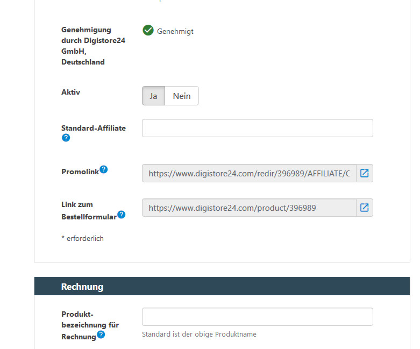Click the Genehmigt status text
The height and width of the screenshot is (349, 420).
tap(175, 32)
